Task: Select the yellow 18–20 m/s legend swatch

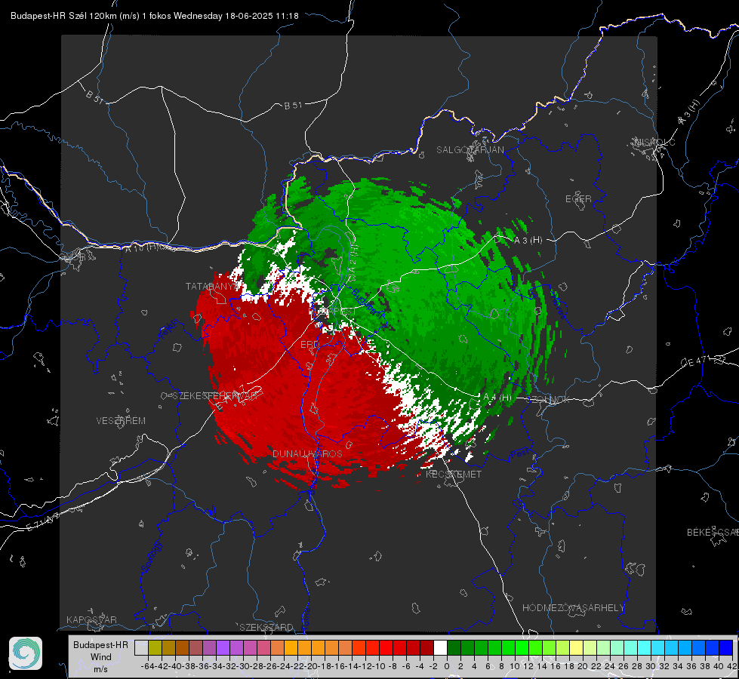Action: (x=577, y=647)
